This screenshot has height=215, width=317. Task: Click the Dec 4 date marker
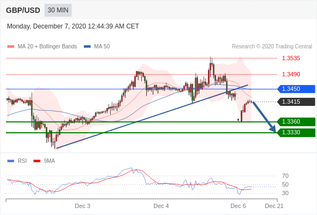161,206
